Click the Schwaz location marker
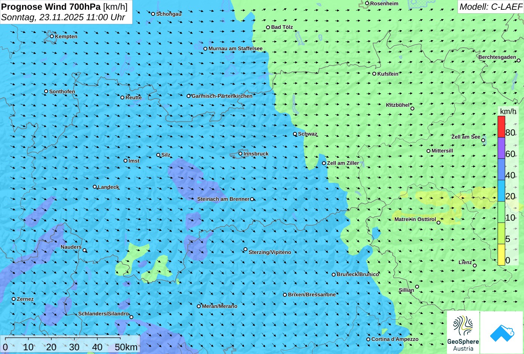Screen dimensions: 524x354 [x=295, y=134]
